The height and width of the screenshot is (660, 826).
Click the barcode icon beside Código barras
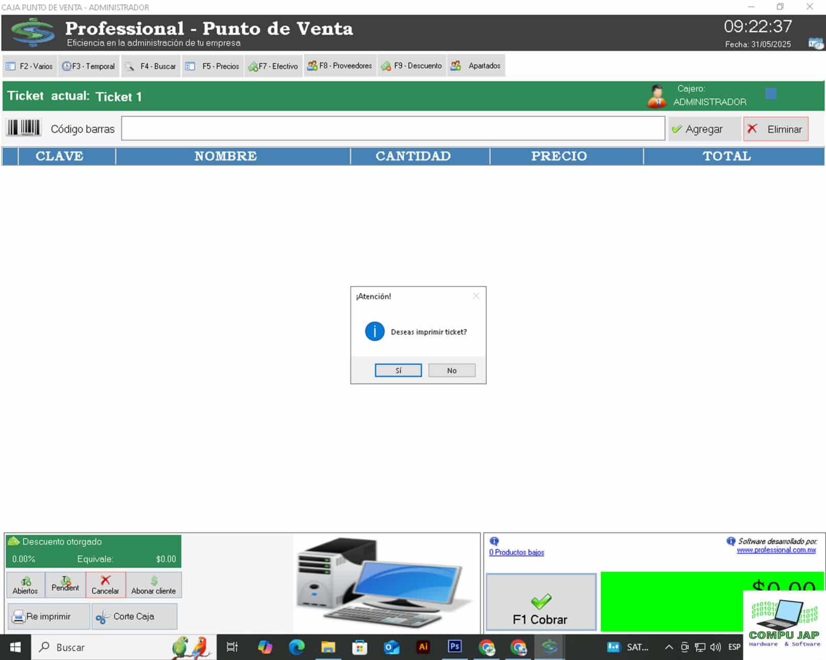[x=23, y=128]
